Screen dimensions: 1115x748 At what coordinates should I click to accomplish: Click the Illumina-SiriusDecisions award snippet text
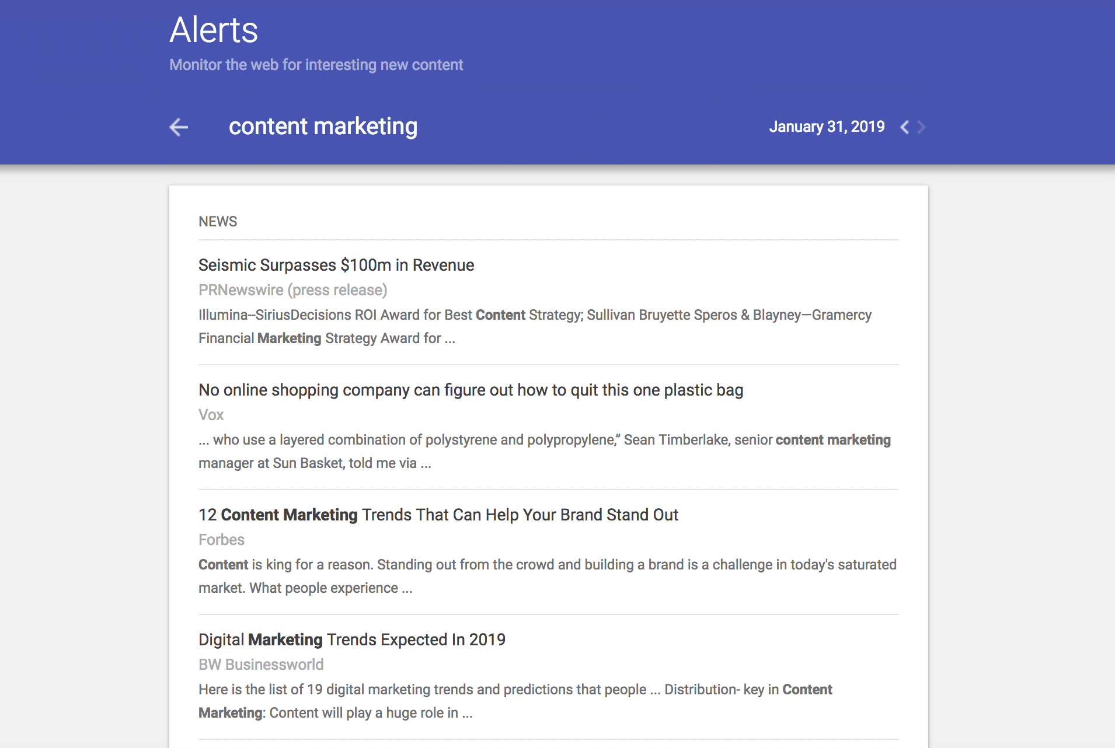[x=534, y=326]
